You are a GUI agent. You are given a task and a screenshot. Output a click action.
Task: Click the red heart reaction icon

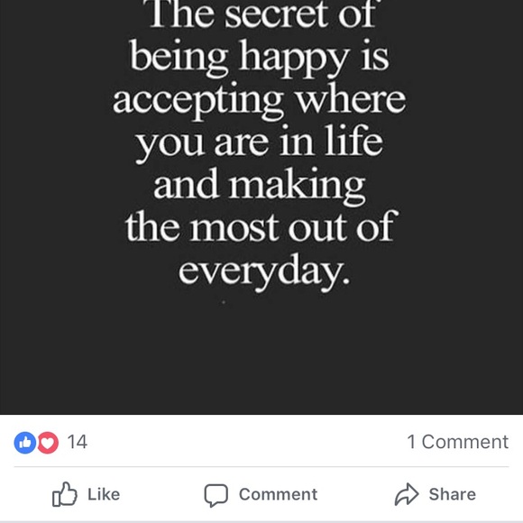pyautogui.click(x=48, y=443)
